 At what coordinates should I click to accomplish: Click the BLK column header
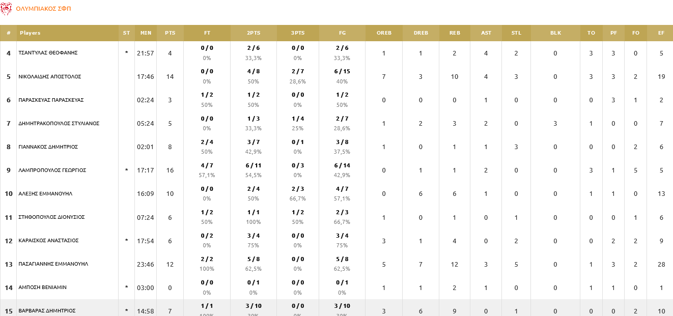pos(555,33)
